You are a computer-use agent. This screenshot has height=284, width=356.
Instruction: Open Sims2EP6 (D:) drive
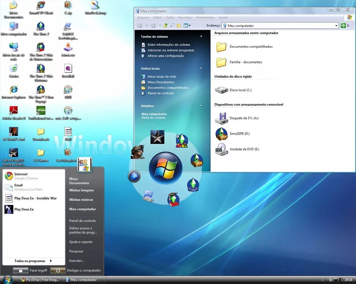click(232, 133)
